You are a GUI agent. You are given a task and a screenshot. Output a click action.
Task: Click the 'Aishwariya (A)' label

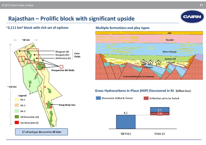tap(63, 58)
